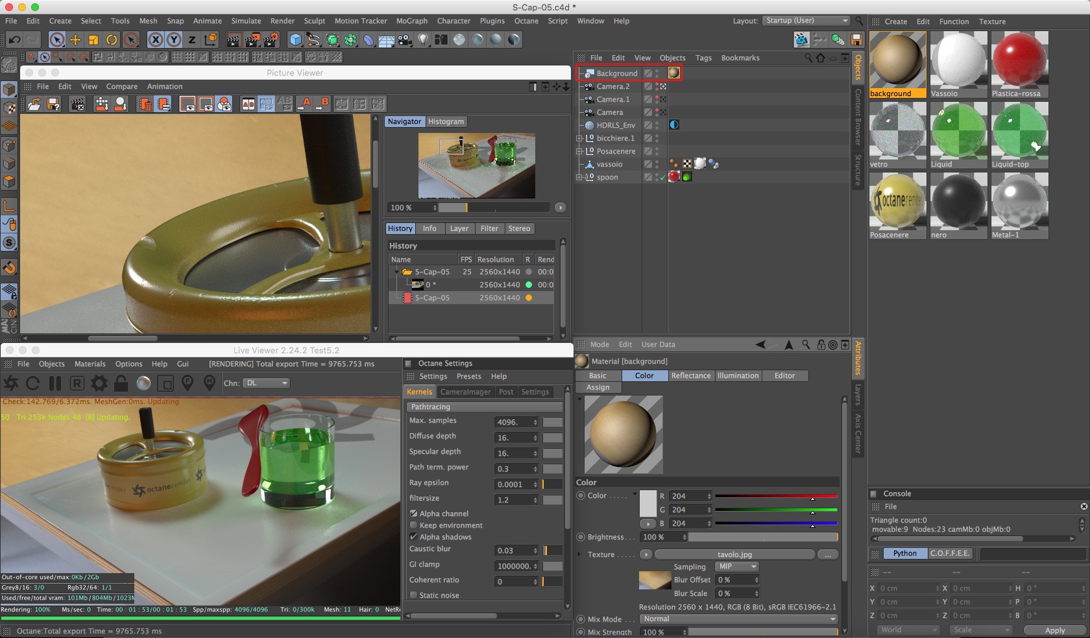Click the light bulb Light object icon
The width and height of the screenshot is (1090, 638).
click(x=423, y=40)
